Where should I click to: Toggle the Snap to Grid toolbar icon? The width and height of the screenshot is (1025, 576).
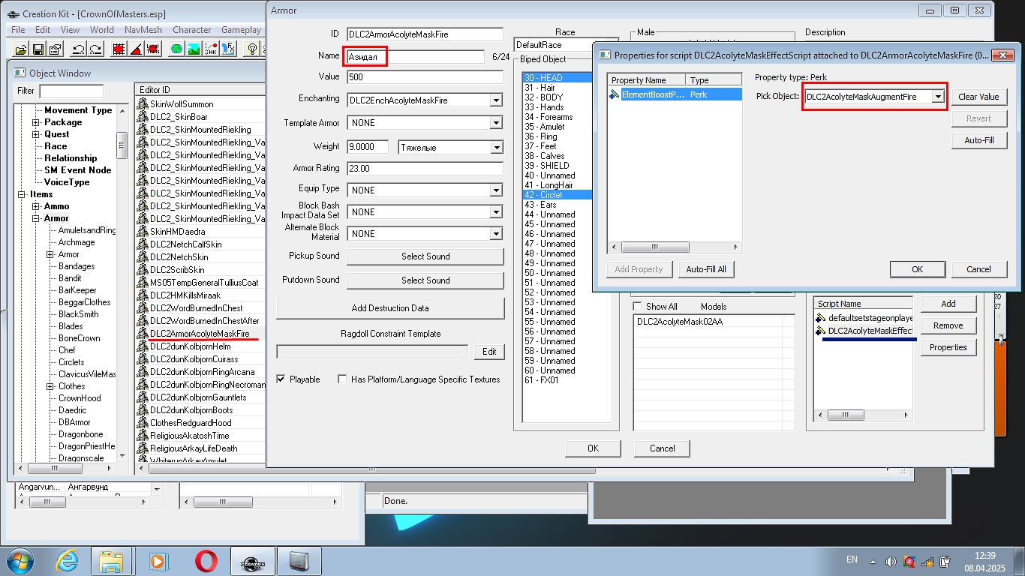click(119, 49)
